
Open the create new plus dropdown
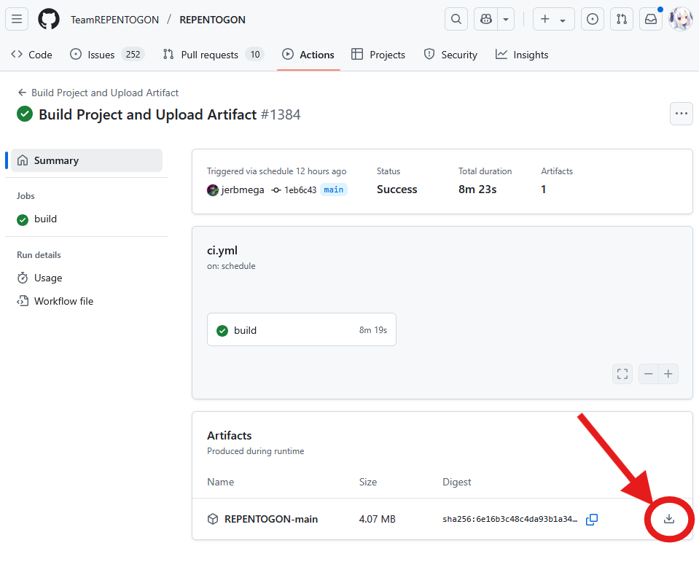(x=554, y=19)
